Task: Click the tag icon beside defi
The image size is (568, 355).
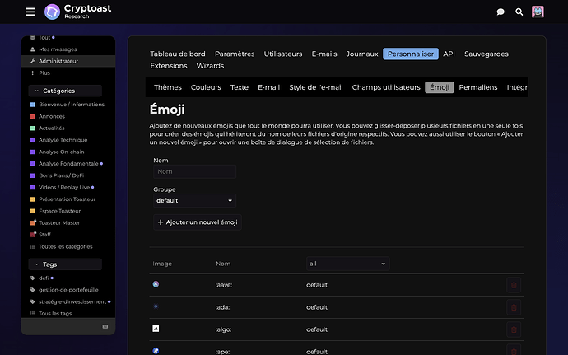Action: pyautogui.click(x=33, y=278)
